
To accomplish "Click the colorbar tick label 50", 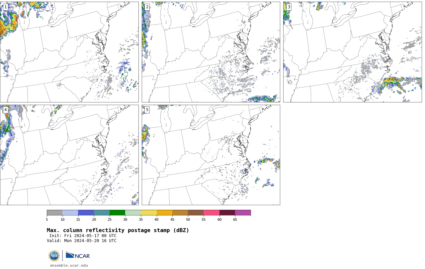I will [x=188, y=219].
